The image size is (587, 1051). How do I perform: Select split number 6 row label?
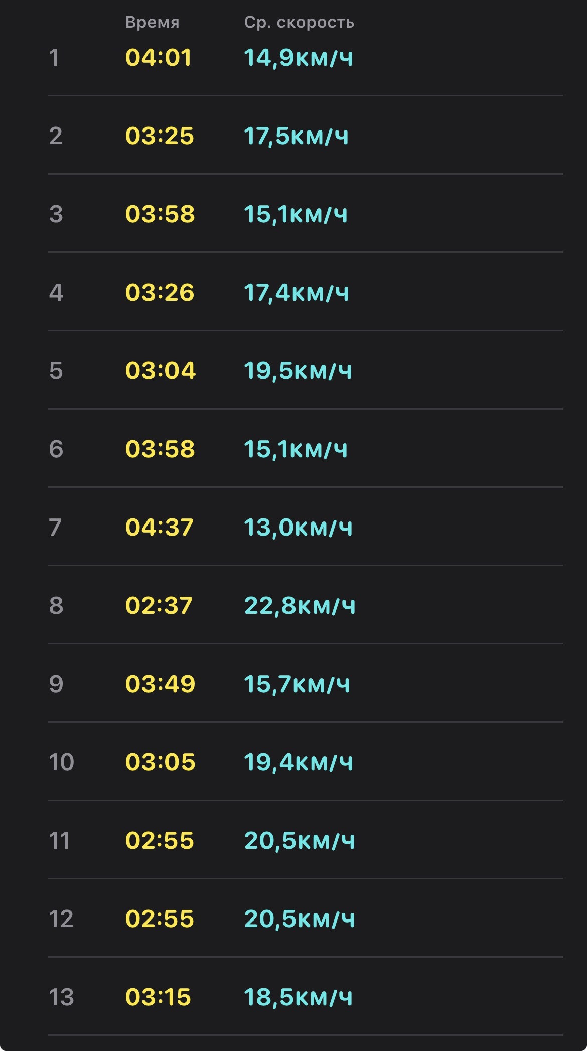[56, 449]
